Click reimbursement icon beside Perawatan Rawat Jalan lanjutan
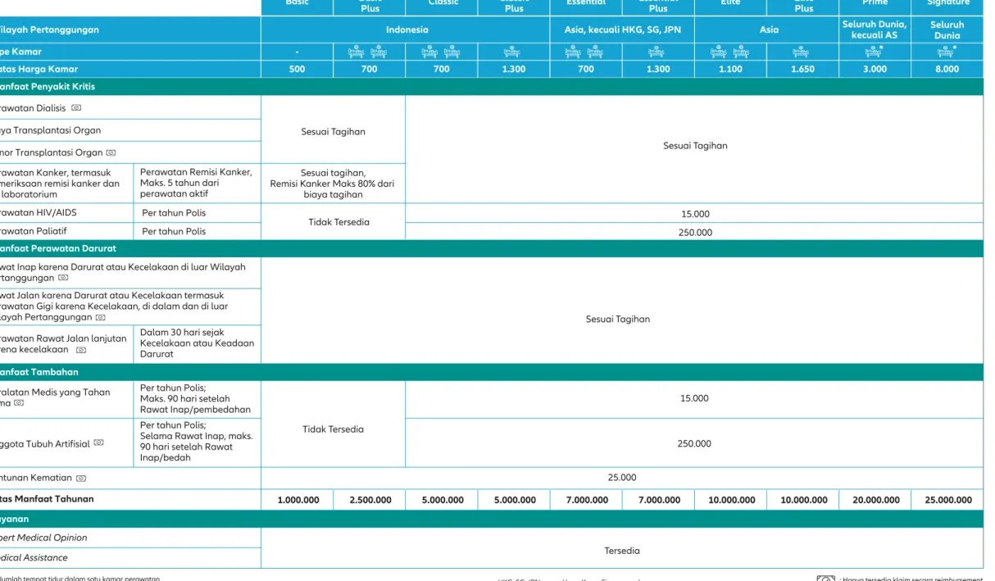This screenshot has width=995, height=581. (x=80, y=349)
